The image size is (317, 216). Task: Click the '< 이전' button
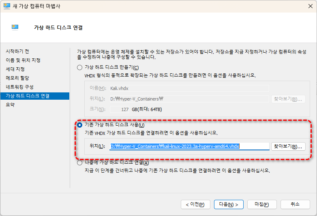point(195,205)
